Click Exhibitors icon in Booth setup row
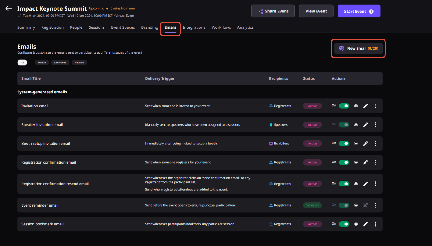This screenshot has height=246, width=432. click(271, 144)
